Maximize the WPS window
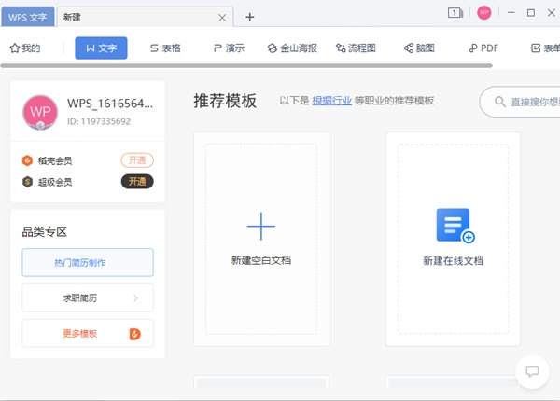Image resolution: width=560 pixels, height=401 pixels. tap(531, 13)
